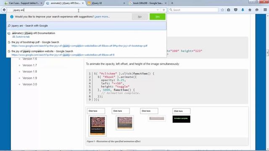Viewport: 269px width, 151px height.
Task: Save page to Pocket icon
Action: (236, 10)
